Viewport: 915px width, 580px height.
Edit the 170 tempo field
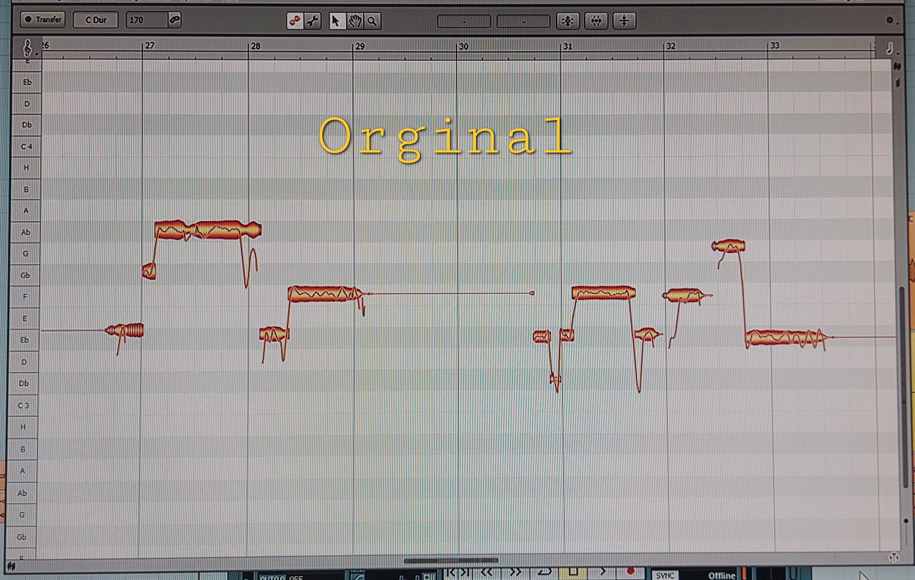click(147, 20)
